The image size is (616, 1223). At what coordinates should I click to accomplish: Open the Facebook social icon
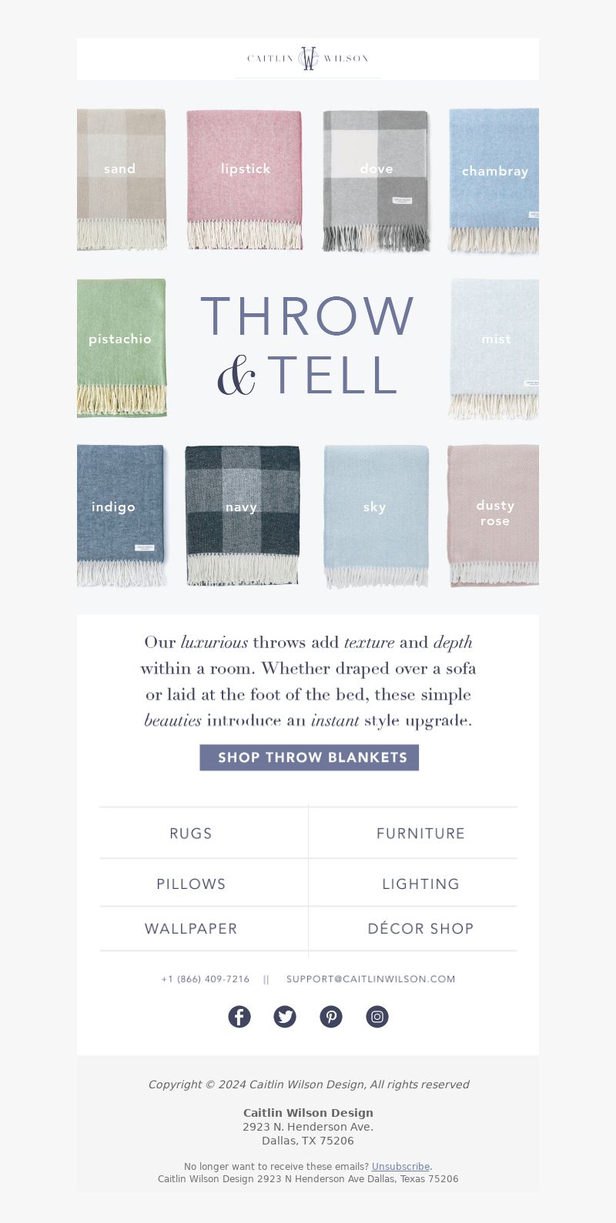[x=239, y=1017]
